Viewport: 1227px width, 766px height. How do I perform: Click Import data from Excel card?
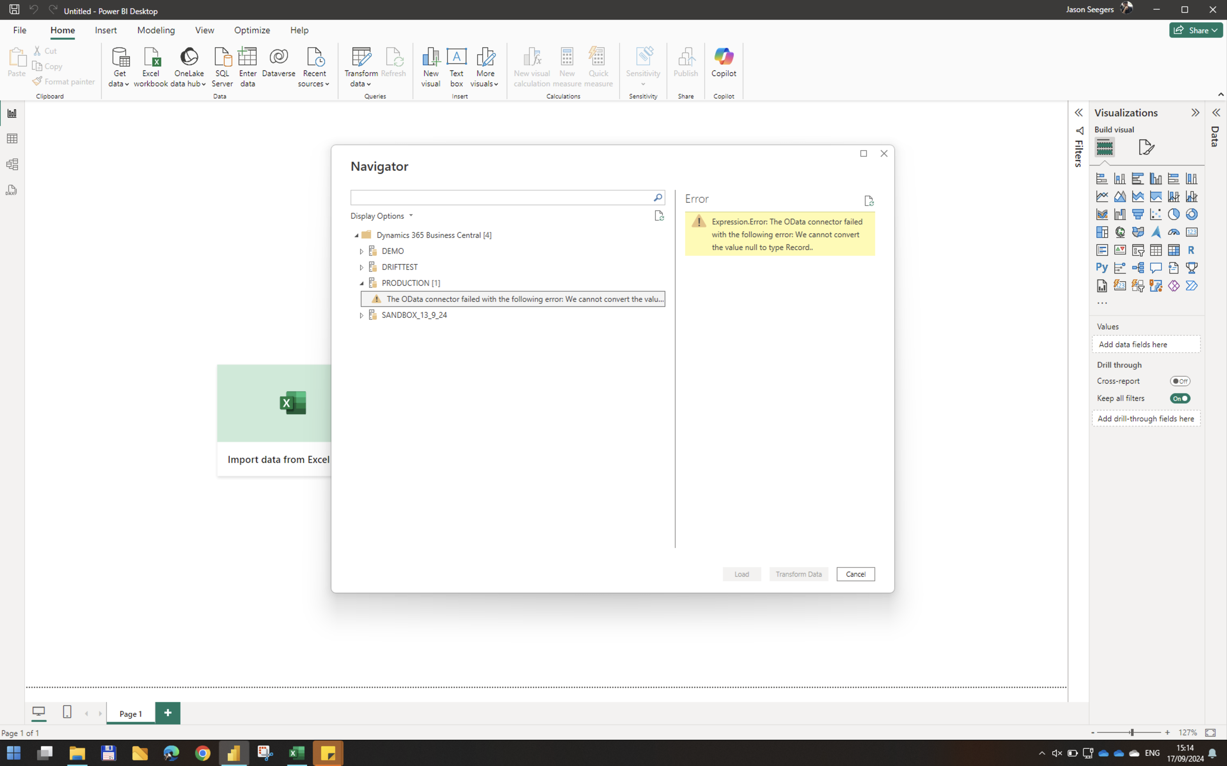tap(274, 420)
